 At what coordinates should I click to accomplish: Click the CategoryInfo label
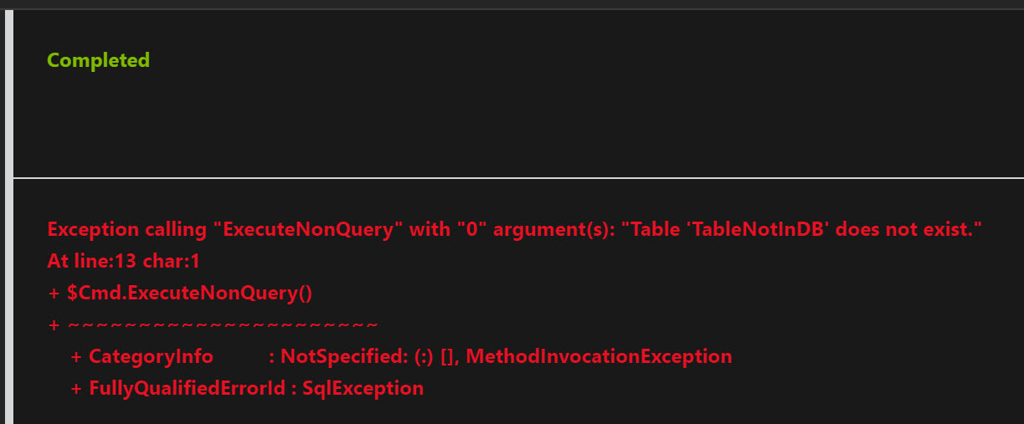[x=151, y=356]
